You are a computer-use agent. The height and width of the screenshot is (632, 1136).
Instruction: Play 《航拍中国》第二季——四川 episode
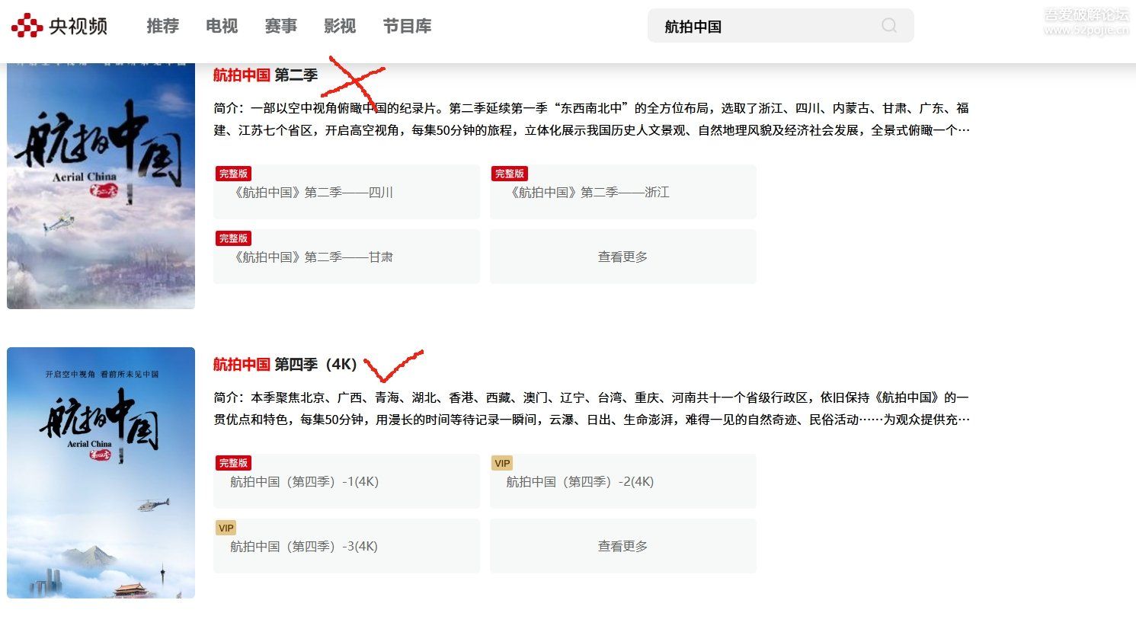click(347, 192)
